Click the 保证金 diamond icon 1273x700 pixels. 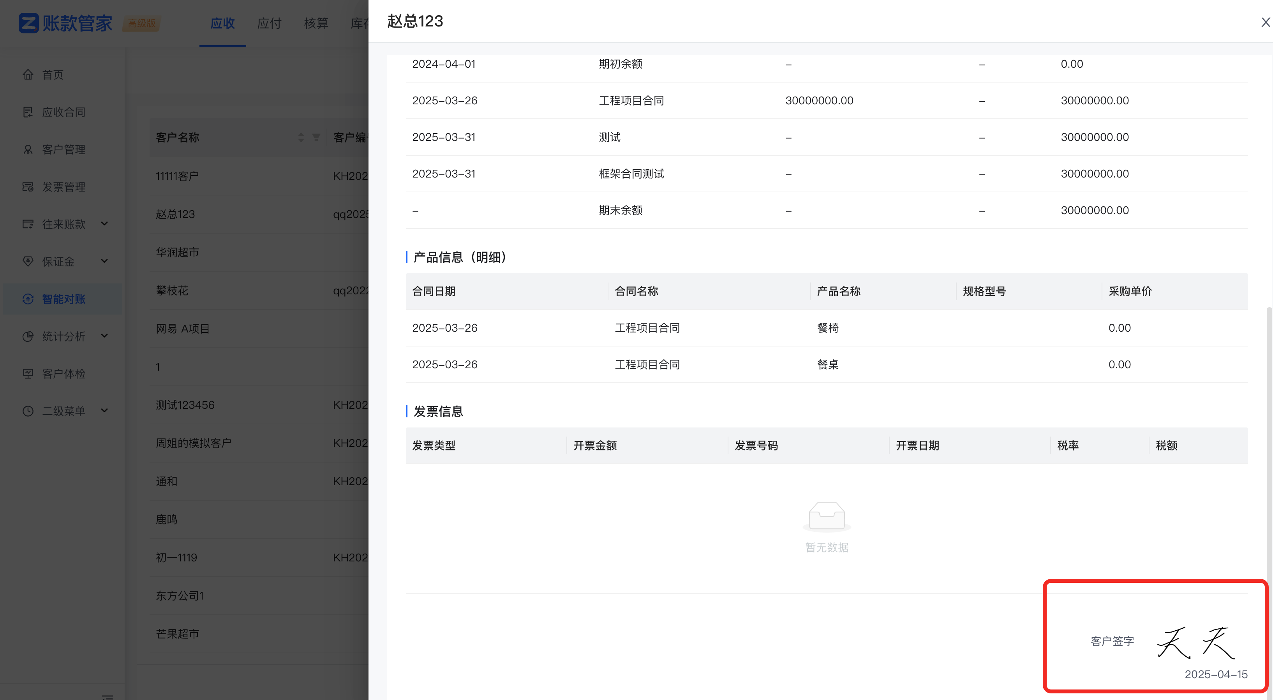tap(28, 261)
